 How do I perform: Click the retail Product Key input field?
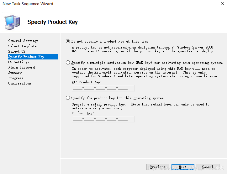(x=103, y=119)
